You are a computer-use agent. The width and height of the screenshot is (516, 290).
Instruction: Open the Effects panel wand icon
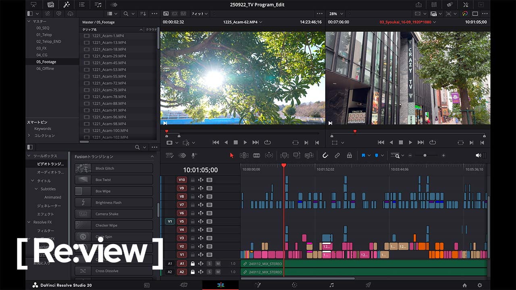pyautogui.click(x=66, y=5)
